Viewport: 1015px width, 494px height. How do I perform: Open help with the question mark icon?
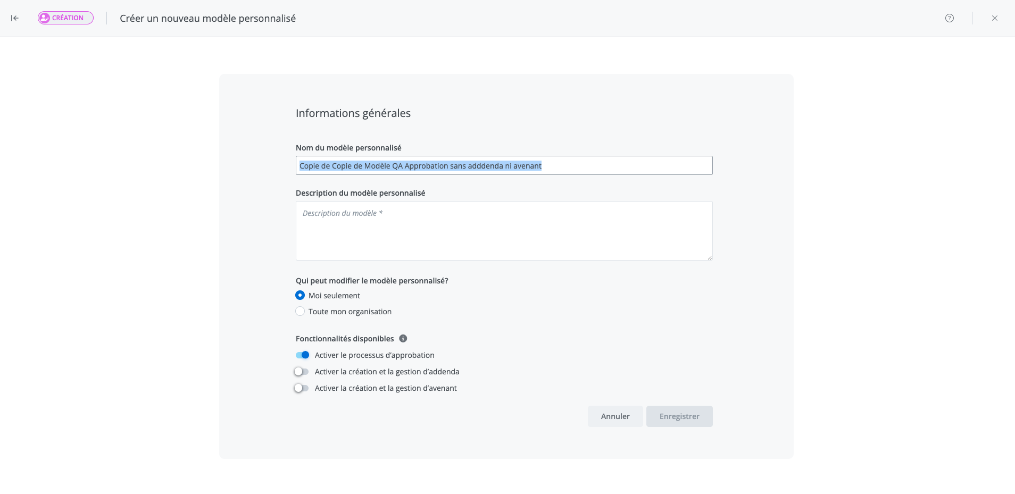click(x=949, y=18)
